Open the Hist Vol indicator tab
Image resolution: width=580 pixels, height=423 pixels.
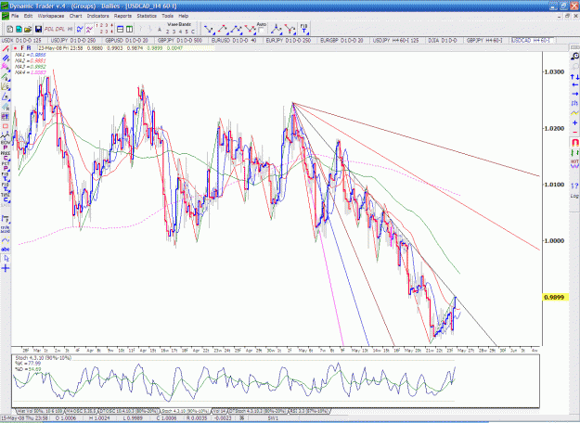(x=40, y=411)
